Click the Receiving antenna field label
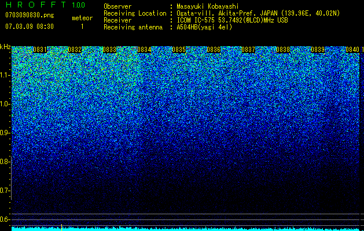364x231 pixels. pos(133,27)
